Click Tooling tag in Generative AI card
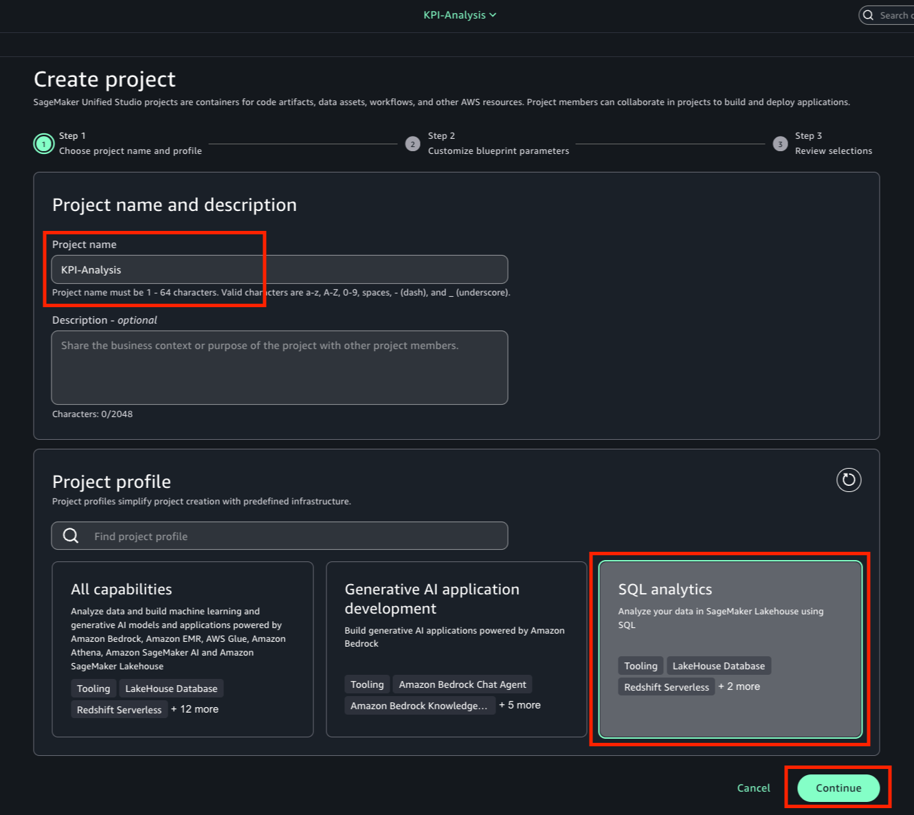 pyautogui.click(x=367, y=684)
